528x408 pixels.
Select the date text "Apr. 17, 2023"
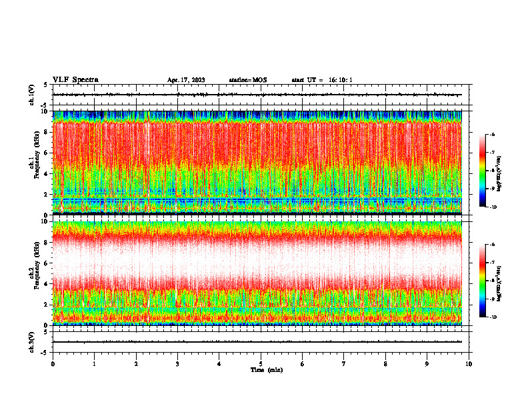pyautogui.click(x=186, y=80)
